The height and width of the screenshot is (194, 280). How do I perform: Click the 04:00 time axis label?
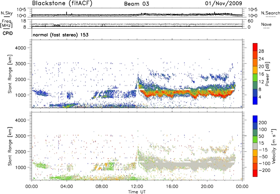tap(66, 187)
